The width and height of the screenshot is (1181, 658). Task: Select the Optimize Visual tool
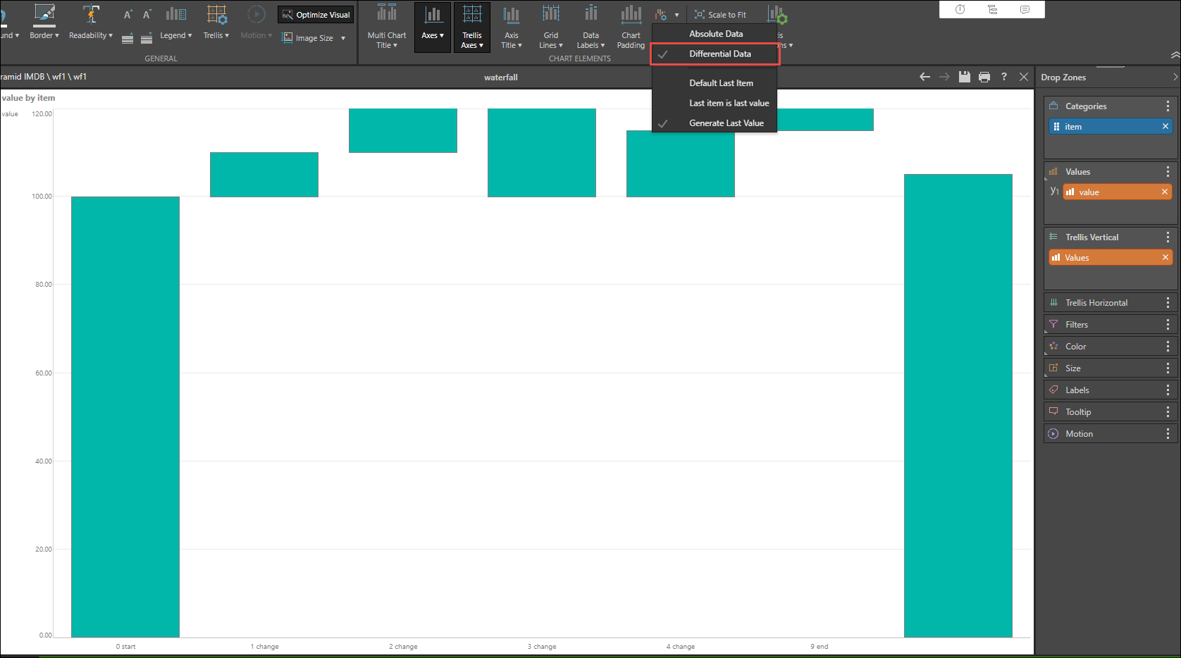(x=315, y=14)
